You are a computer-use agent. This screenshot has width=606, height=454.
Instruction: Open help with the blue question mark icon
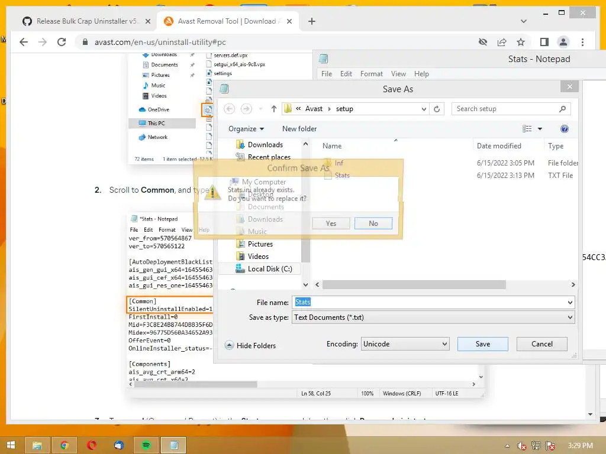tap(564, 129)
